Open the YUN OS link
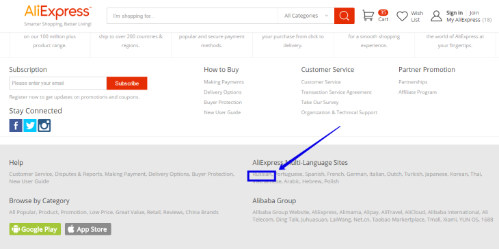 pyautogui.click(x=470, y=220)
